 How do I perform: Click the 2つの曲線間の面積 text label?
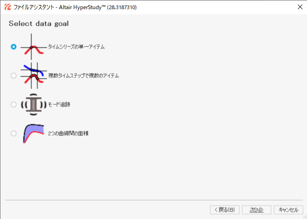[x=68, y=133]
